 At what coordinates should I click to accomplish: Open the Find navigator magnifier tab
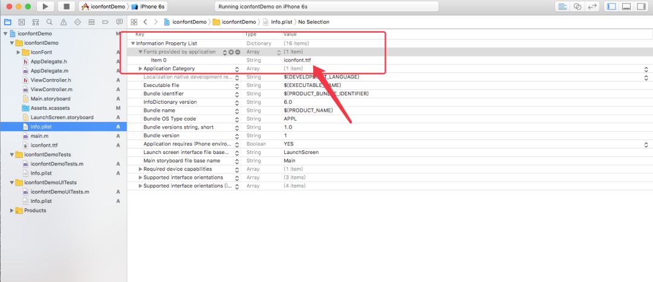(x=50, y=22)
